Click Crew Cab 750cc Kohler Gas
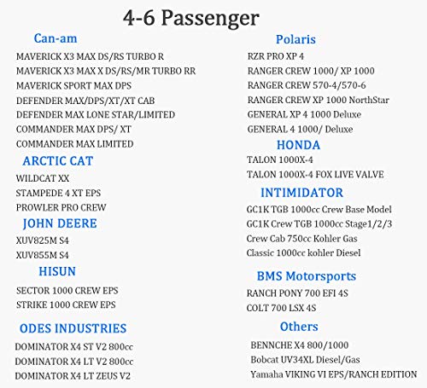This screenshot has height=388, width=427. (x=301, y=239)
